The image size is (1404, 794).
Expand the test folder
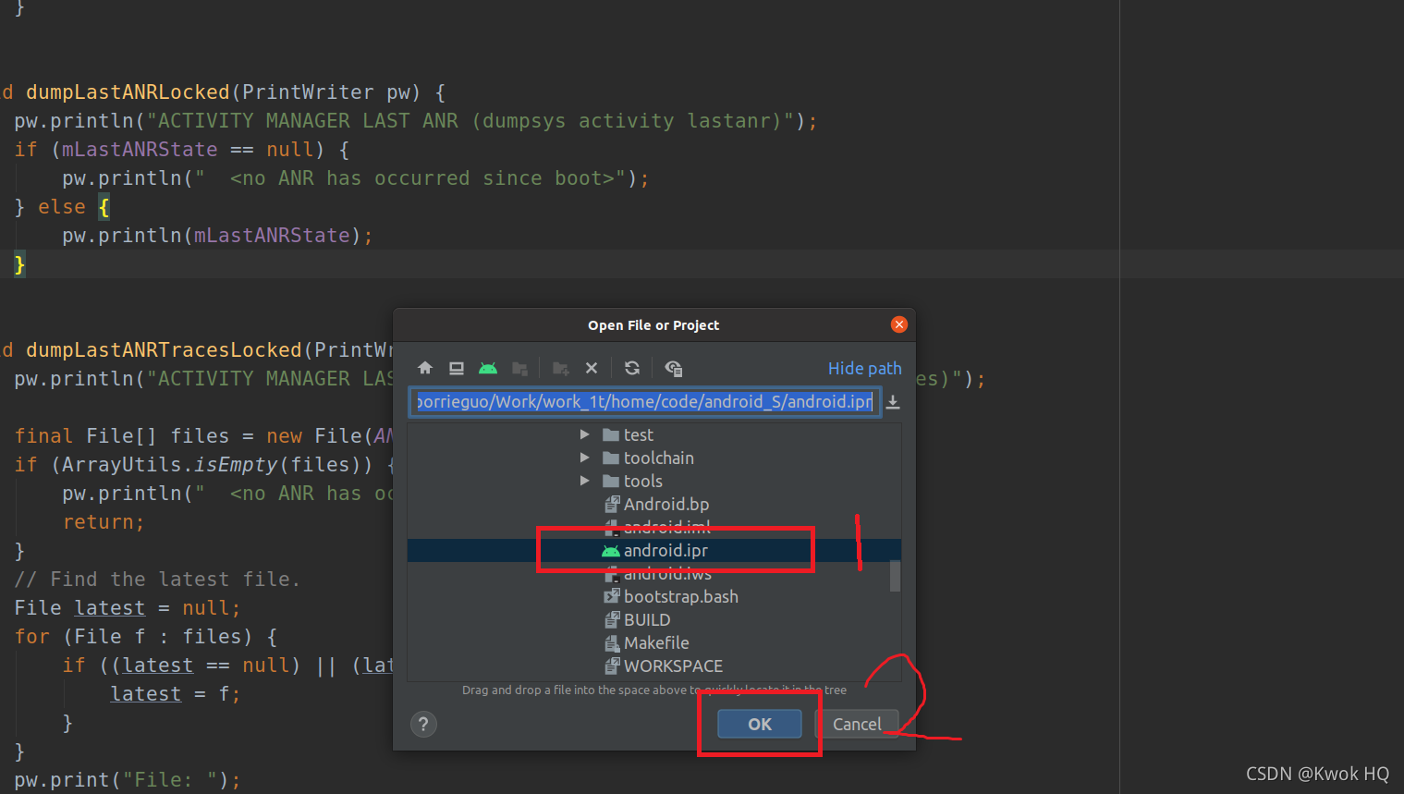[x=585, y=434]
